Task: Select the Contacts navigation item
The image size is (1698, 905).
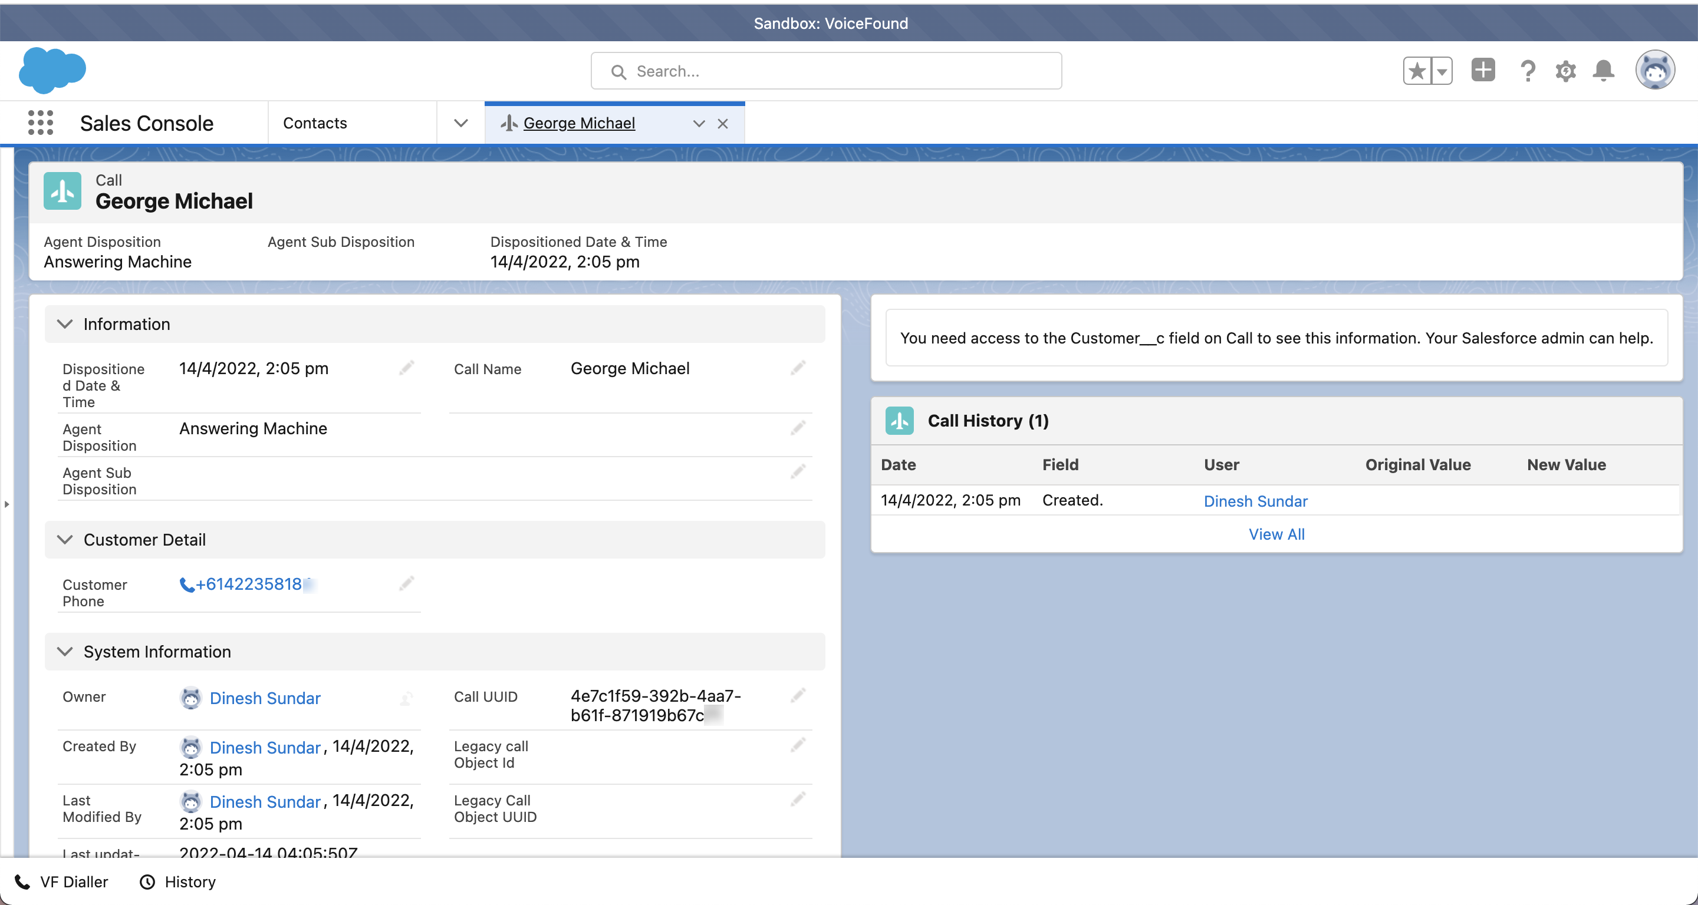Action: [x=315, y=123]
